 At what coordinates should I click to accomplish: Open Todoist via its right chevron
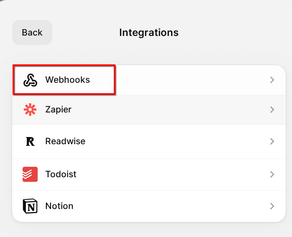(272, 174)
